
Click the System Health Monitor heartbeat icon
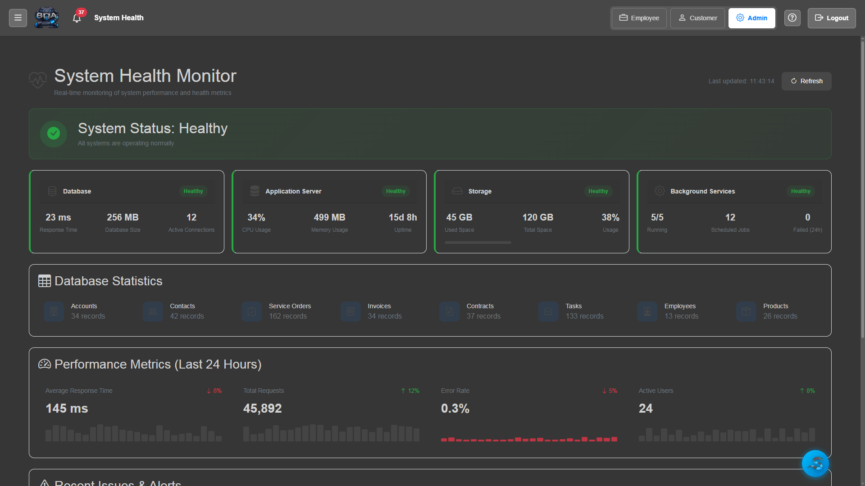click(38, 80)
